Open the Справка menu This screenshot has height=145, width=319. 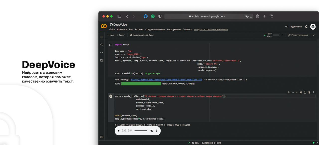click(187, 29)
